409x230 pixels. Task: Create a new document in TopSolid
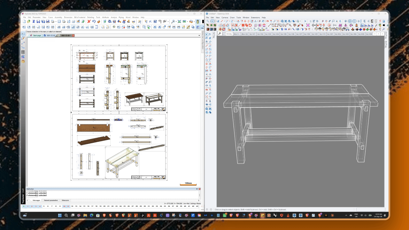(x=24, y=21)
